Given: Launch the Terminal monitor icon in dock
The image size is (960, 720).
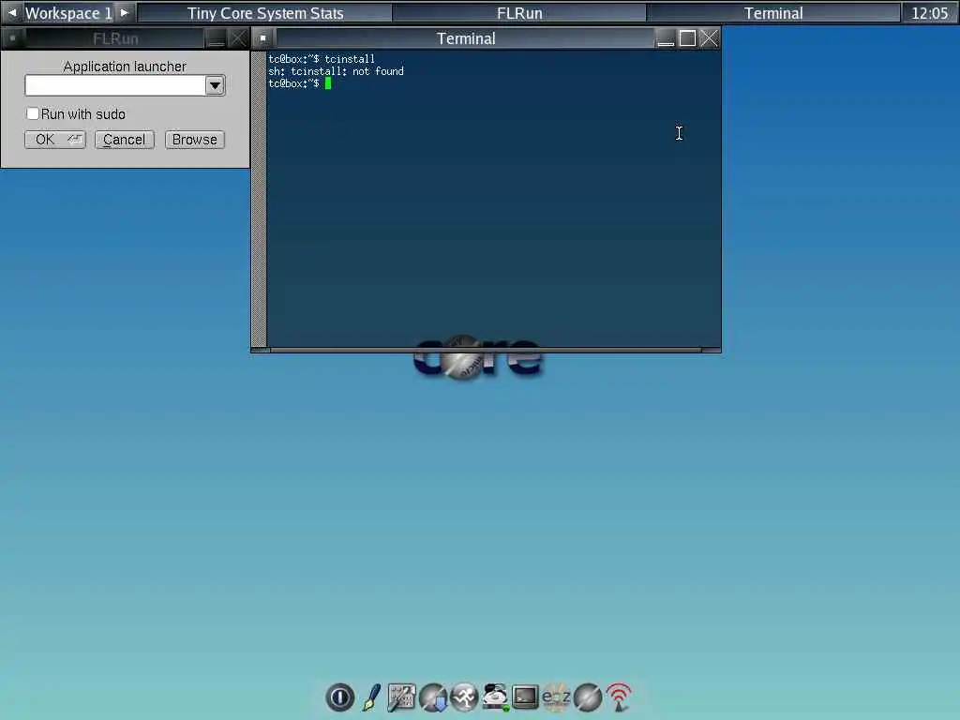Looking at the screenshot, I should tap(525, 697).
